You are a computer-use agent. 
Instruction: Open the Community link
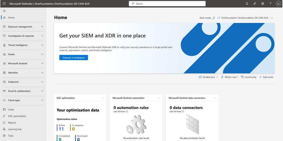[248, 77]
